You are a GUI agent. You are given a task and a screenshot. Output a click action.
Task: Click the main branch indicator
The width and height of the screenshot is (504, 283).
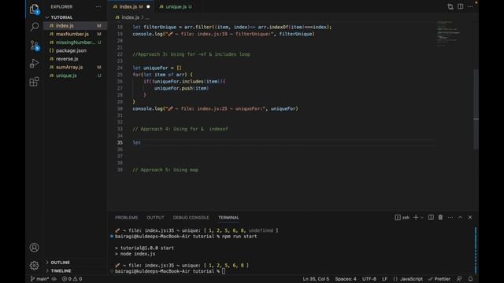click(x=39, y=279)
